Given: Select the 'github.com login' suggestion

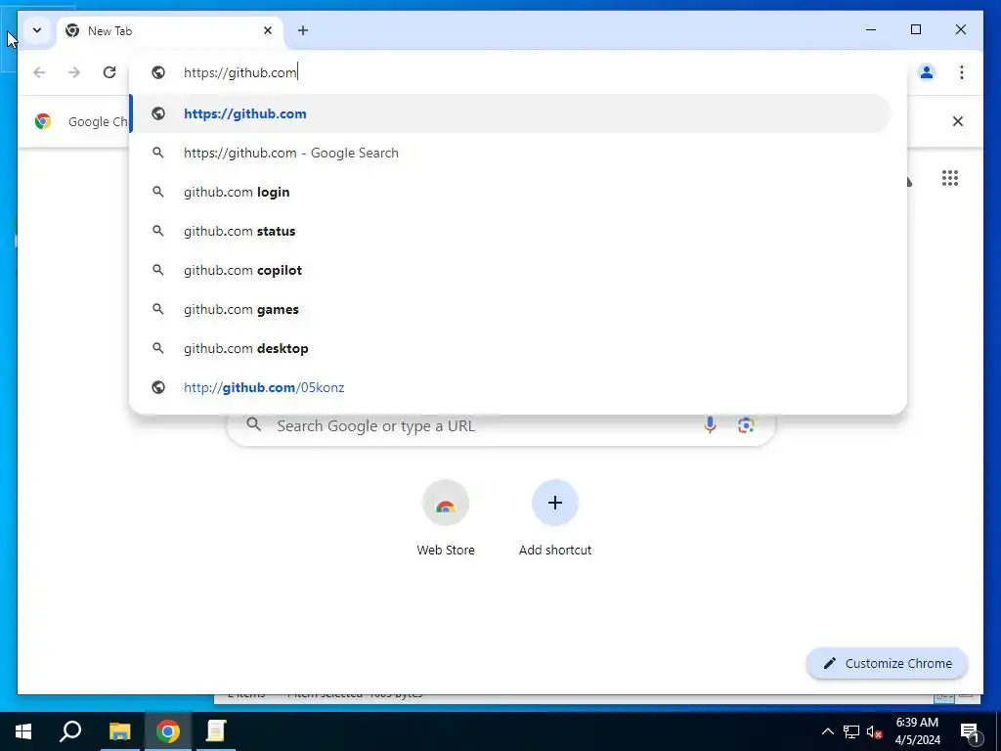Looking at the screenshot, I should click(510, 192).
